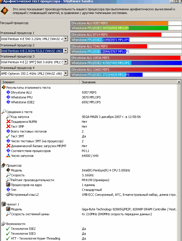Click the Intel Pentium 4-B 2.8GHz combo box
Screen dimensions: 182x241
tap(34, 51)
